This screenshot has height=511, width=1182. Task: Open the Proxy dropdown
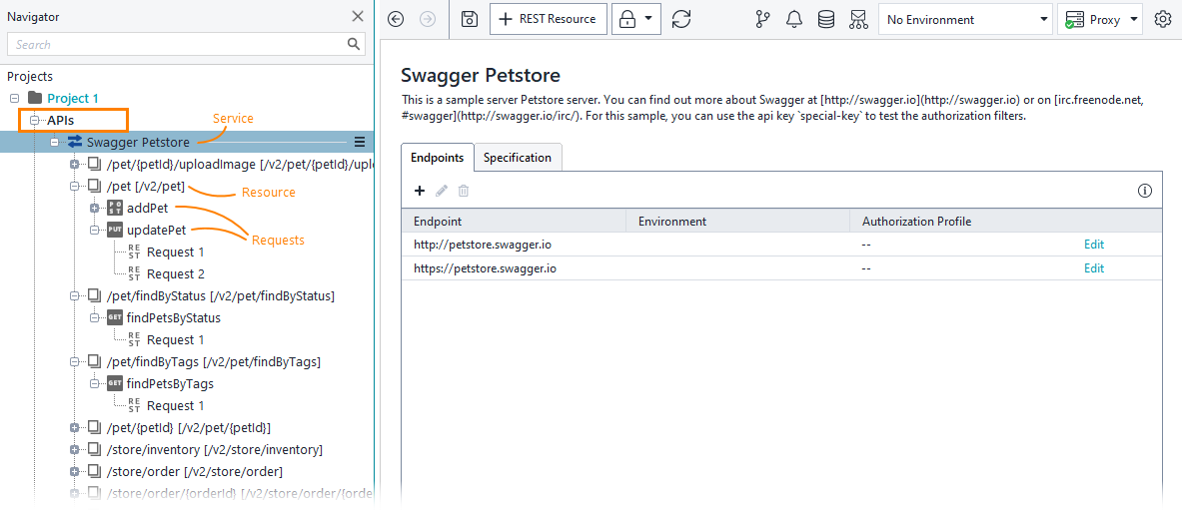pyautogui.click(x=1101, y=20)
